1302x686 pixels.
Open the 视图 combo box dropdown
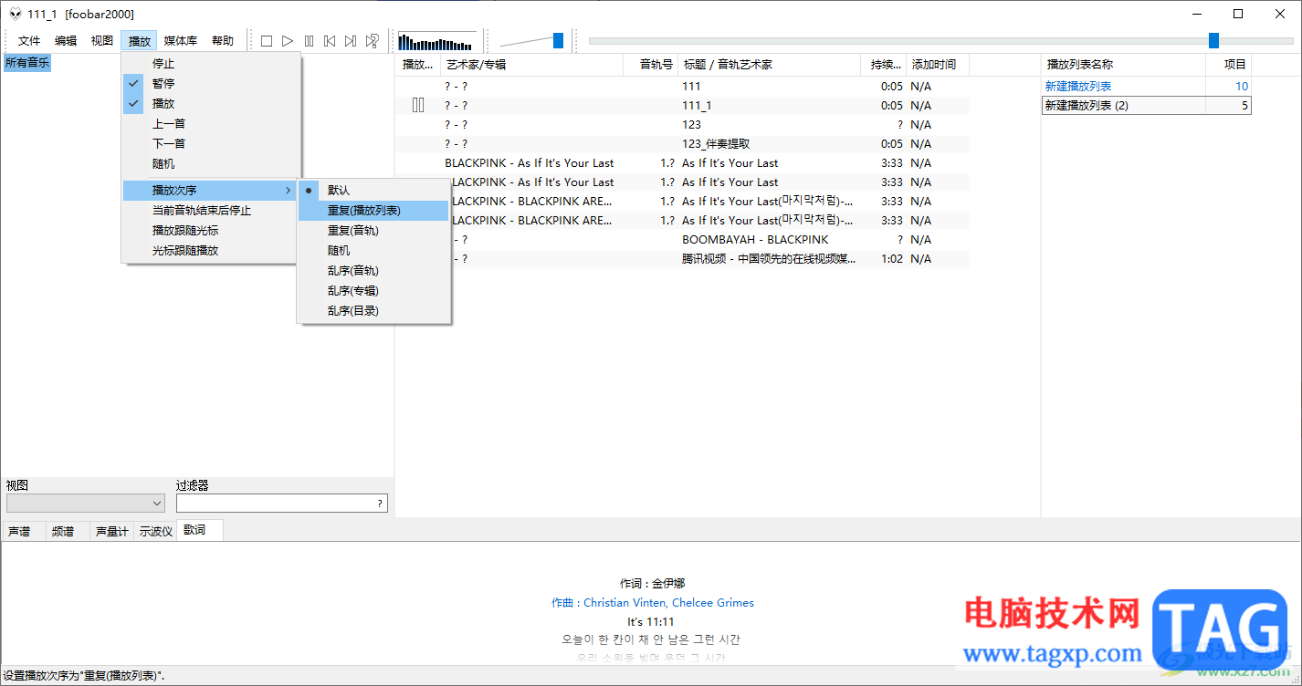86,503
